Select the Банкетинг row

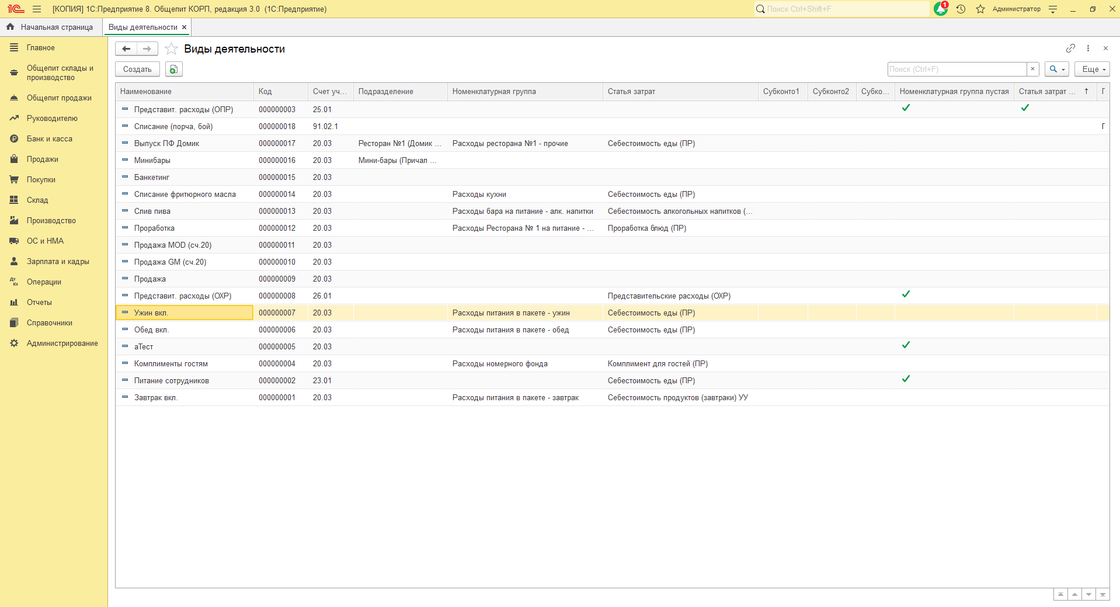(x=612, y=177)
